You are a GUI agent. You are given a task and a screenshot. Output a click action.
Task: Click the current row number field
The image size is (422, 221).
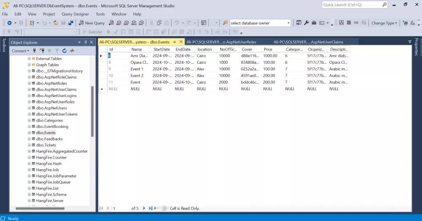(121, 208)
